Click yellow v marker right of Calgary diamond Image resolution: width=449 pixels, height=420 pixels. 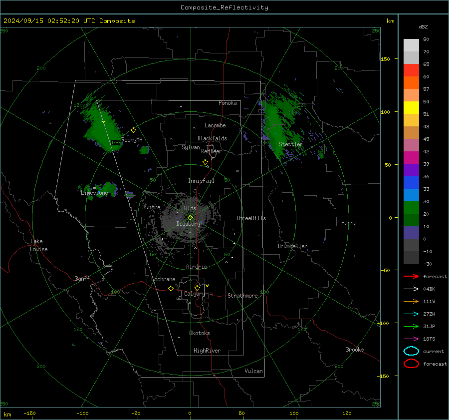pyautogui.click(x=208, y=286)
